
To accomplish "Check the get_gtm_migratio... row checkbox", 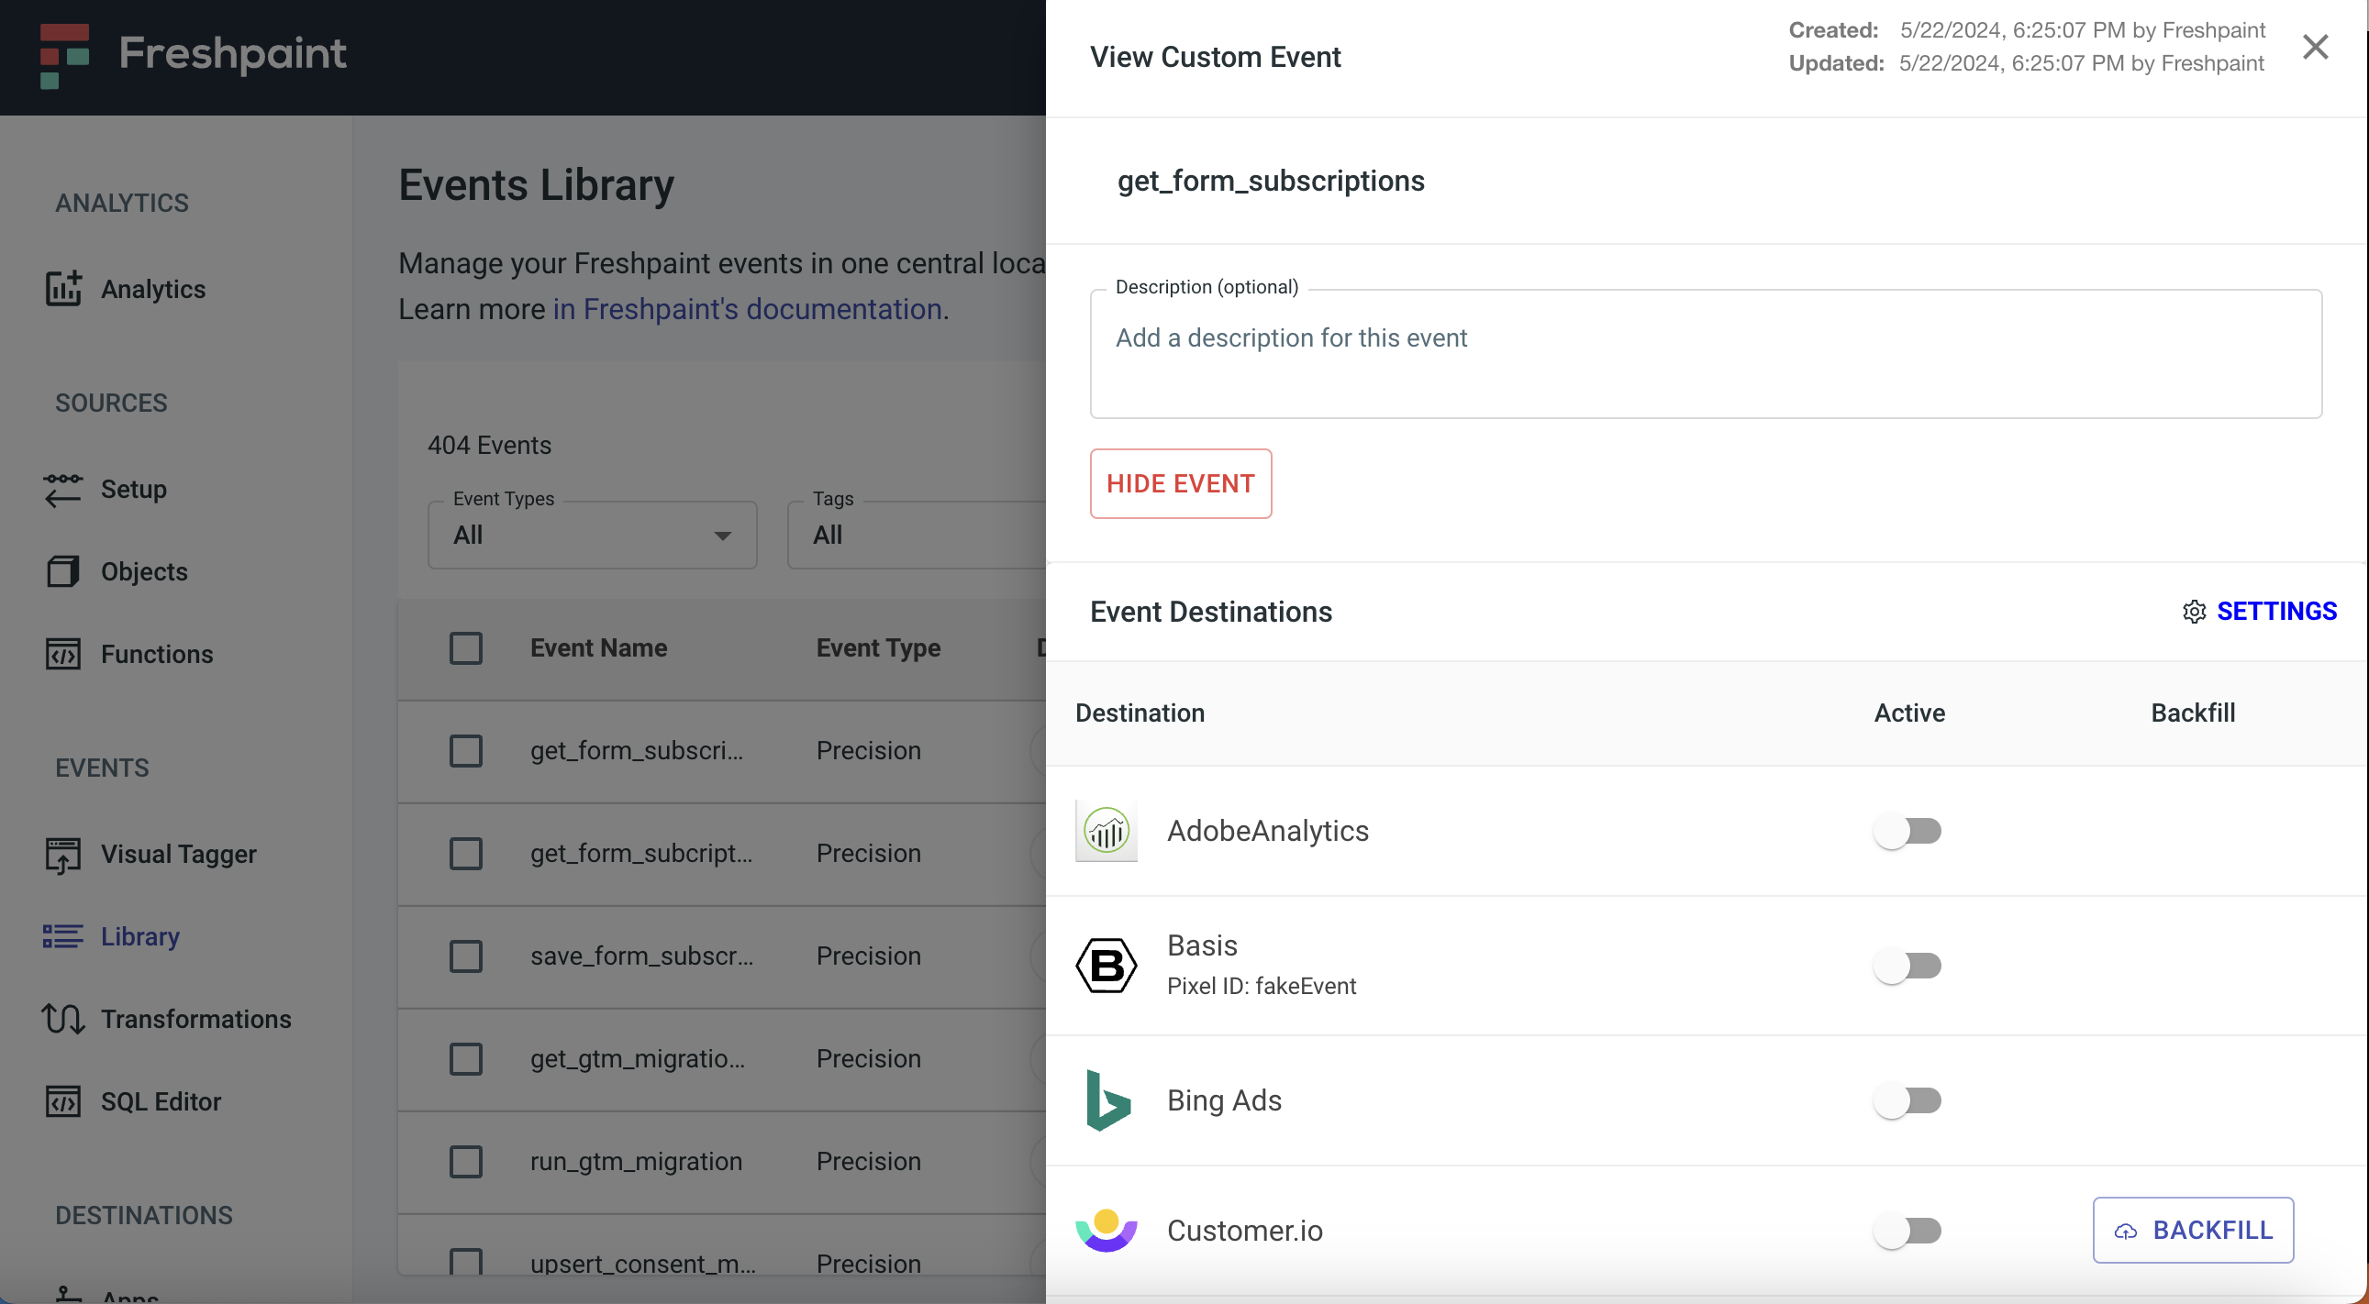I will [x=466, y=1058].
